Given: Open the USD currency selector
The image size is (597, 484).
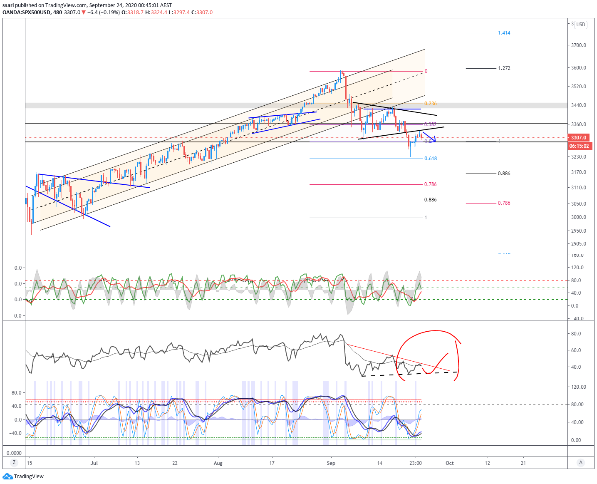Looking at the screenshot, I should click(x=581, y=24).
